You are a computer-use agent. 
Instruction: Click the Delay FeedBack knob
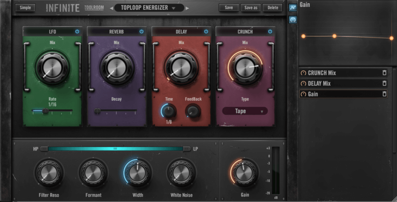(193, 111)
